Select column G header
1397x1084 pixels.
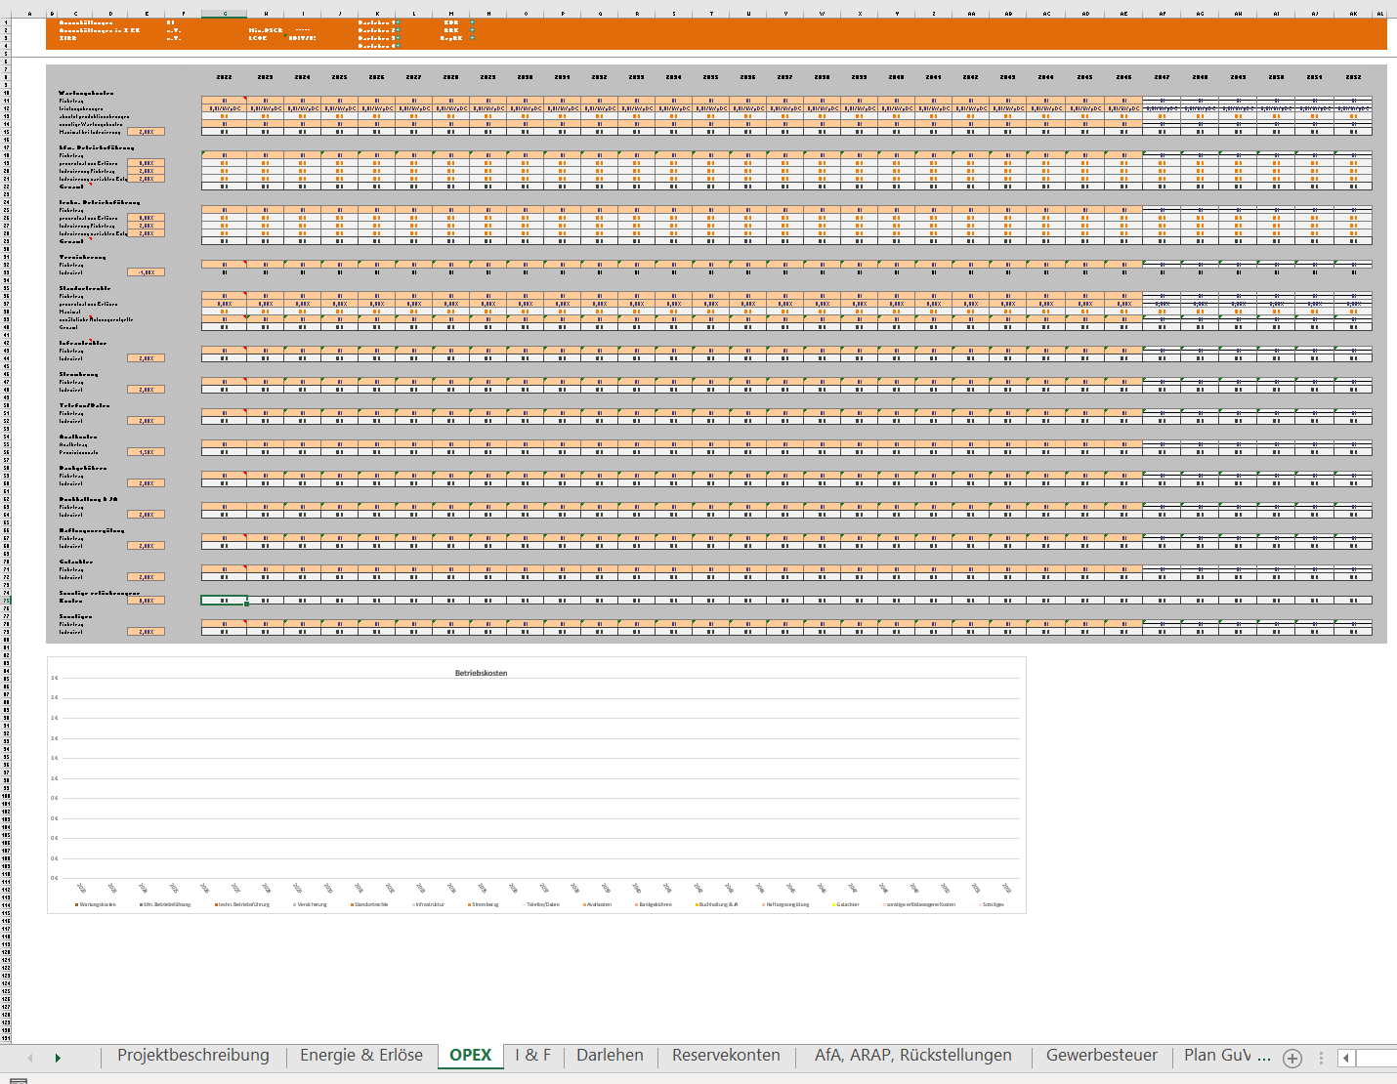click(x=225, y=14)
